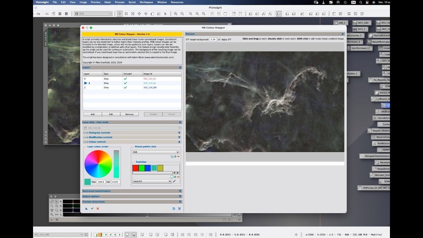Open the File menu
Image resolution: width=423 pixels, height=238 pixels.
pyautogui.click(x=55, y=2)
